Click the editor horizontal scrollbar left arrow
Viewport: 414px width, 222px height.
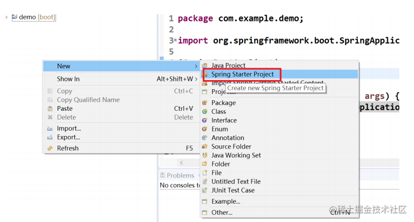click(182, 163)
